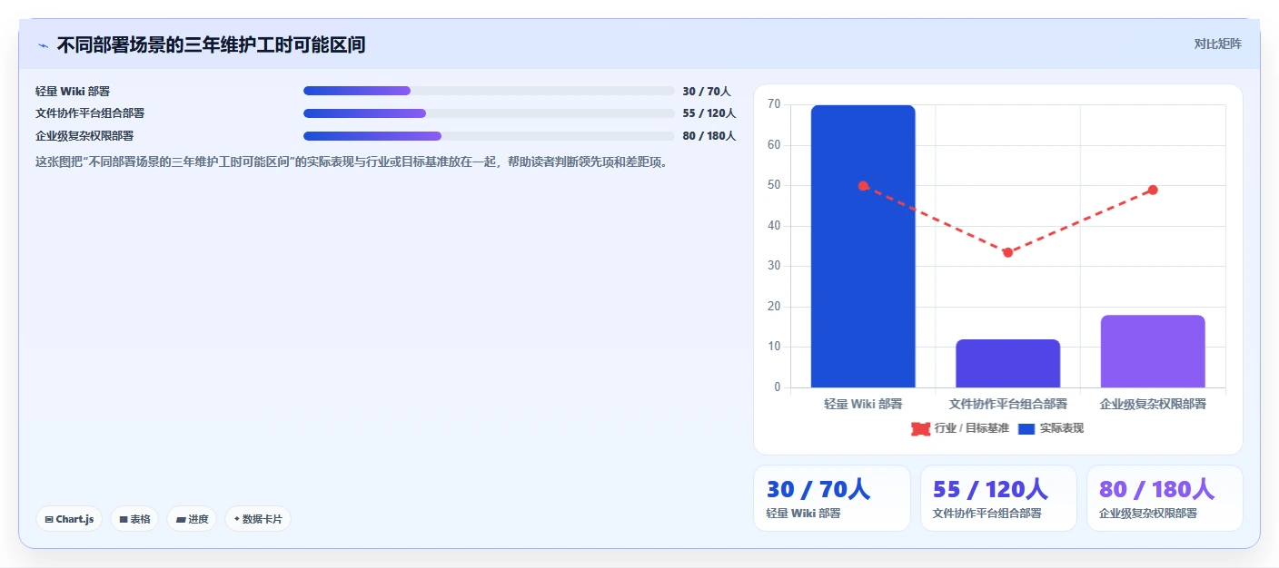Click the red benchmark point above 轻量 Wiki bar
This screenshot has width=1279, height=568.
[x=863, y=186]
